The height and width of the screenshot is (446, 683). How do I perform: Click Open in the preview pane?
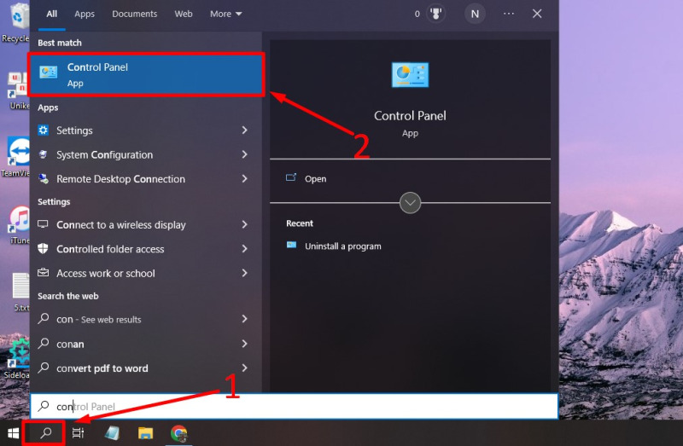point(315,179)
